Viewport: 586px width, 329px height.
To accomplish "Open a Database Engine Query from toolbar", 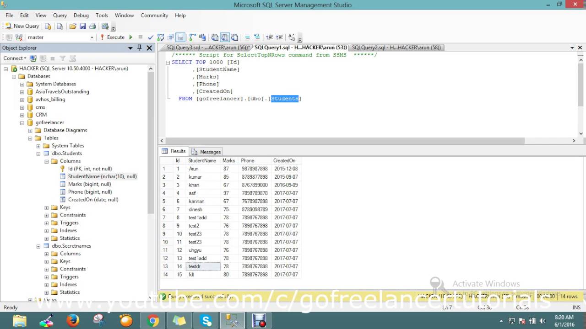I will coord(48,26).
